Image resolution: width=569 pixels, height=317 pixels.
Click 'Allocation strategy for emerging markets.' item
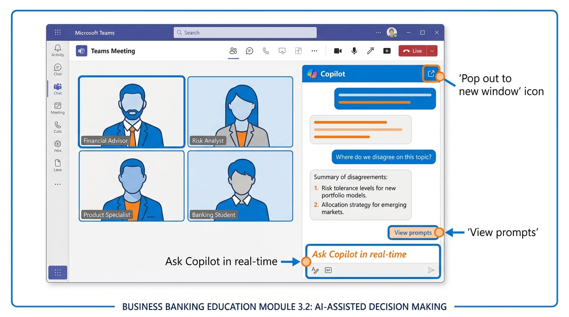(364, 208)
